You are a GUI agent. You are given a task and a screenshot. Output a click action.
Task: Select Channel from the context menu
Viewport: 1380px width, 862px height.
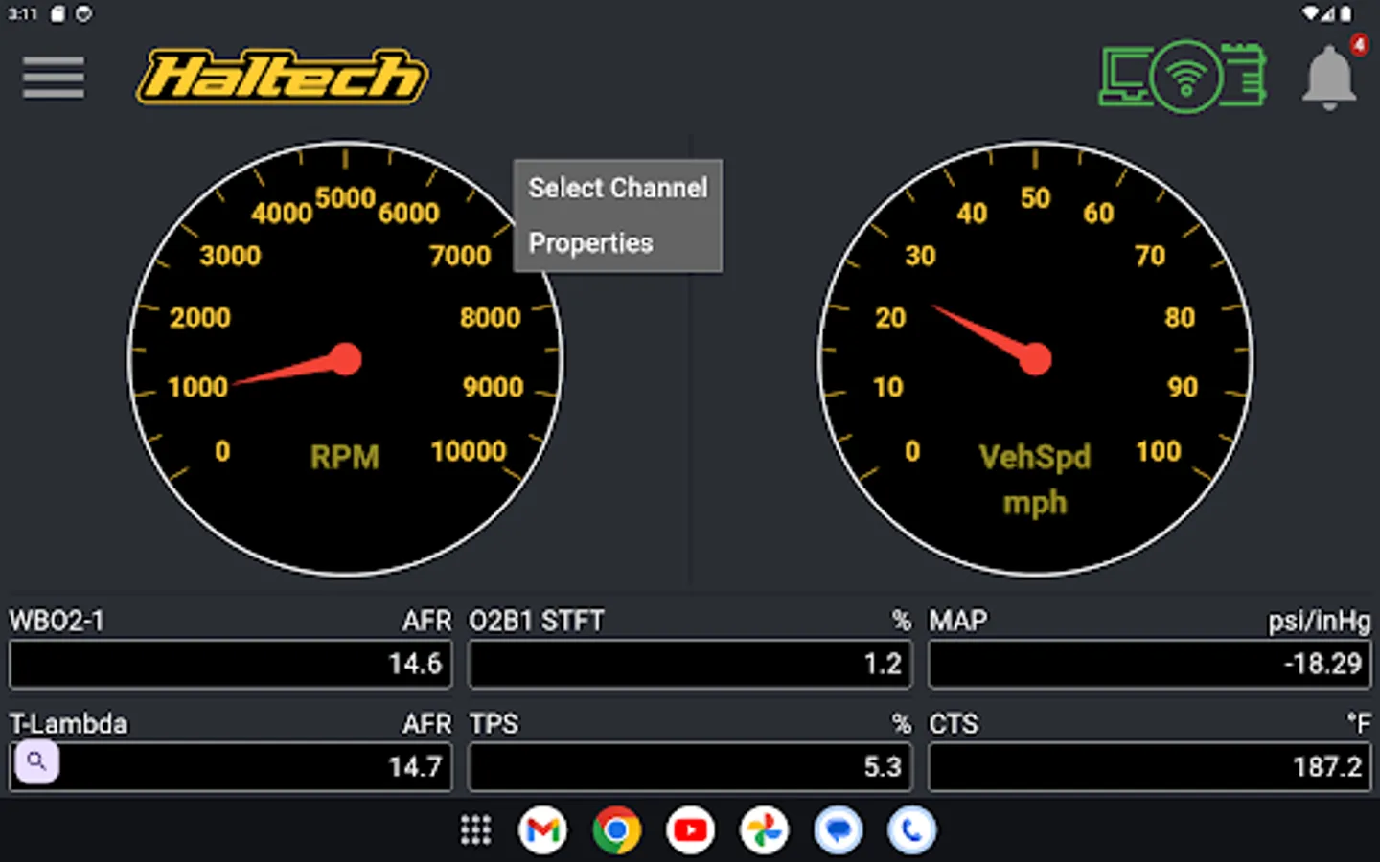[x=617, y=188]
